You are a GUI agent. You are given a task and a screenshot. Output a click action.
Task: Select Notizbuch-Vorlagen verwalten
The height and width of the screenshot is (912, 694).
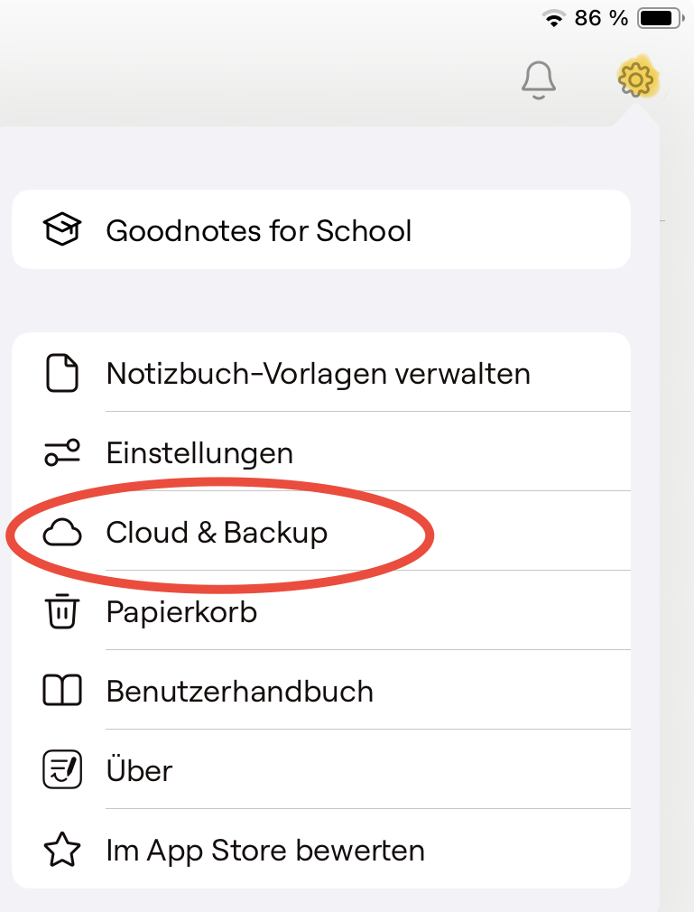point(318,373)
